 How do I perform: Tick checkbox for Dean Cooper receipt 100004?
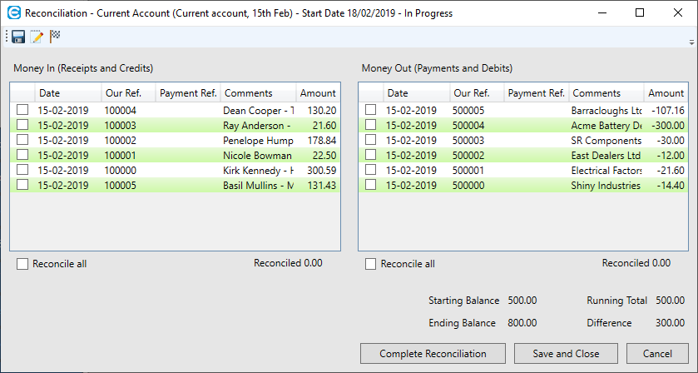[x=22, y=110]
